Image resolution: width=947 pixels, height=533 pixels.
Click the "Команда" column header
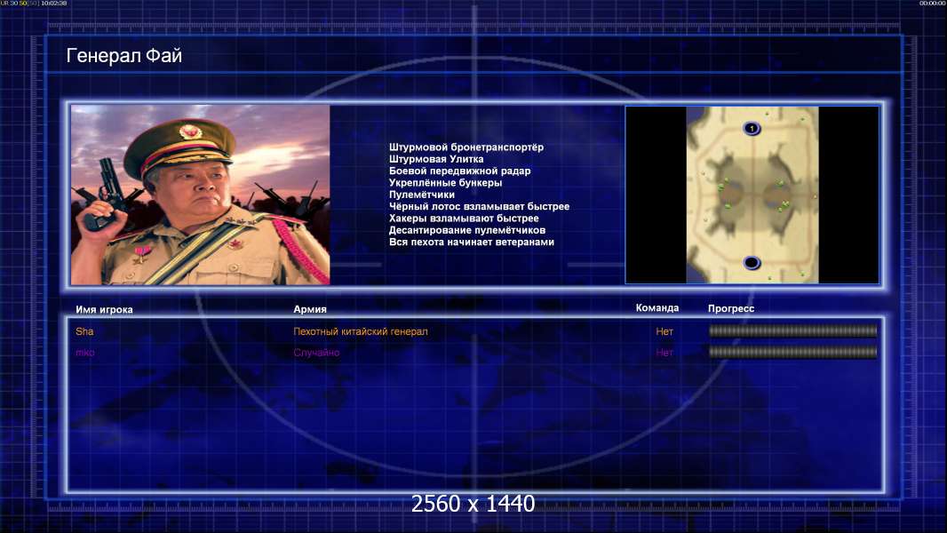coord(657,308)
